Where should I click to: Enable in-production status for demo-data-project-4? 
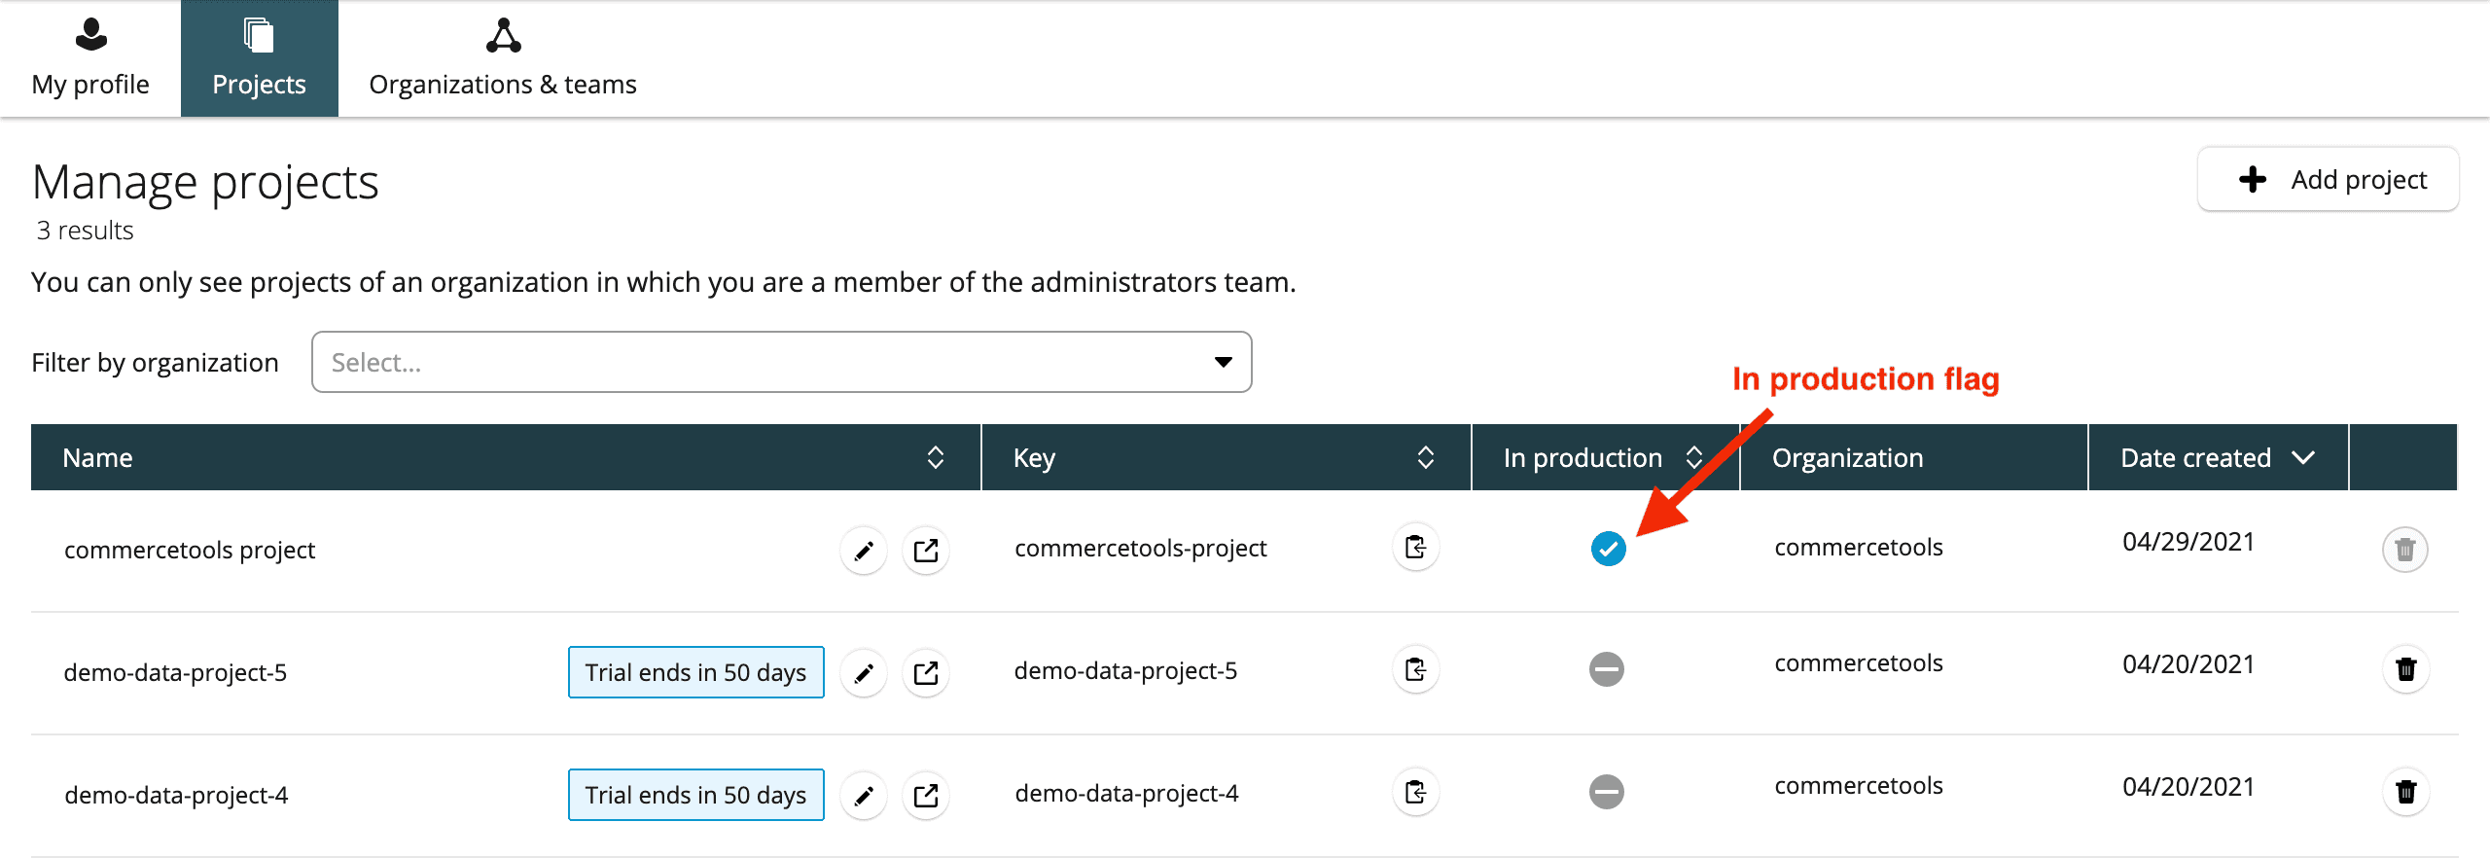click(x=1606, y=792)
